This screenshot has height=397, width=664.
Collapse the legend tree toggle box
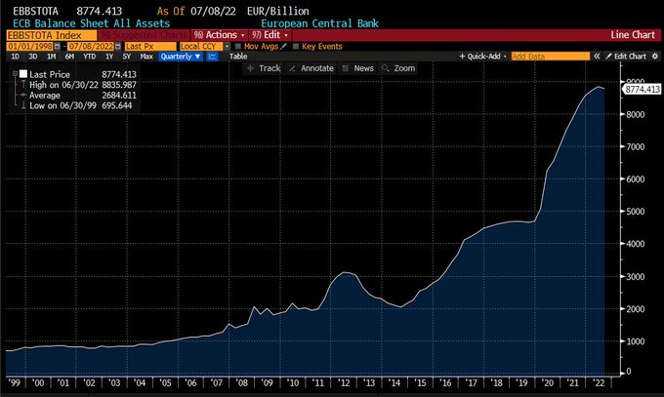click(15, 74)
